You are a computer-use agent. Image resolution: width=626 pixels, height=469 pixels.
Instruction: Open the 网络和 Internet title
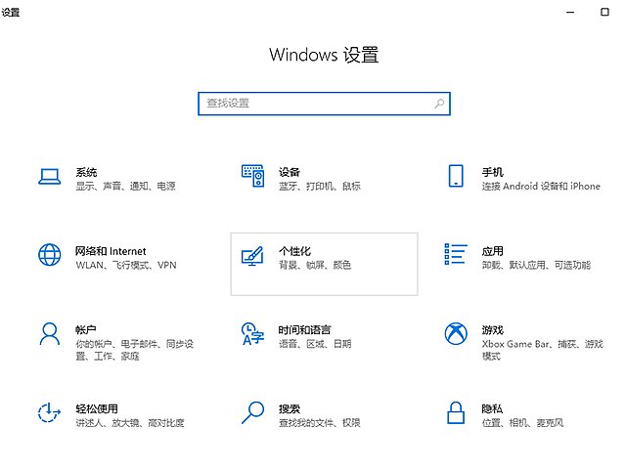pos(111,251)
